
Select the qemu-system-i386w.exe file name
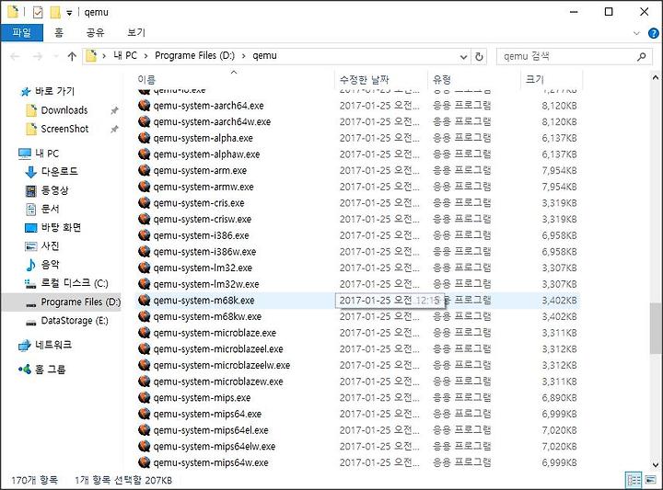(x=204, y=252)
